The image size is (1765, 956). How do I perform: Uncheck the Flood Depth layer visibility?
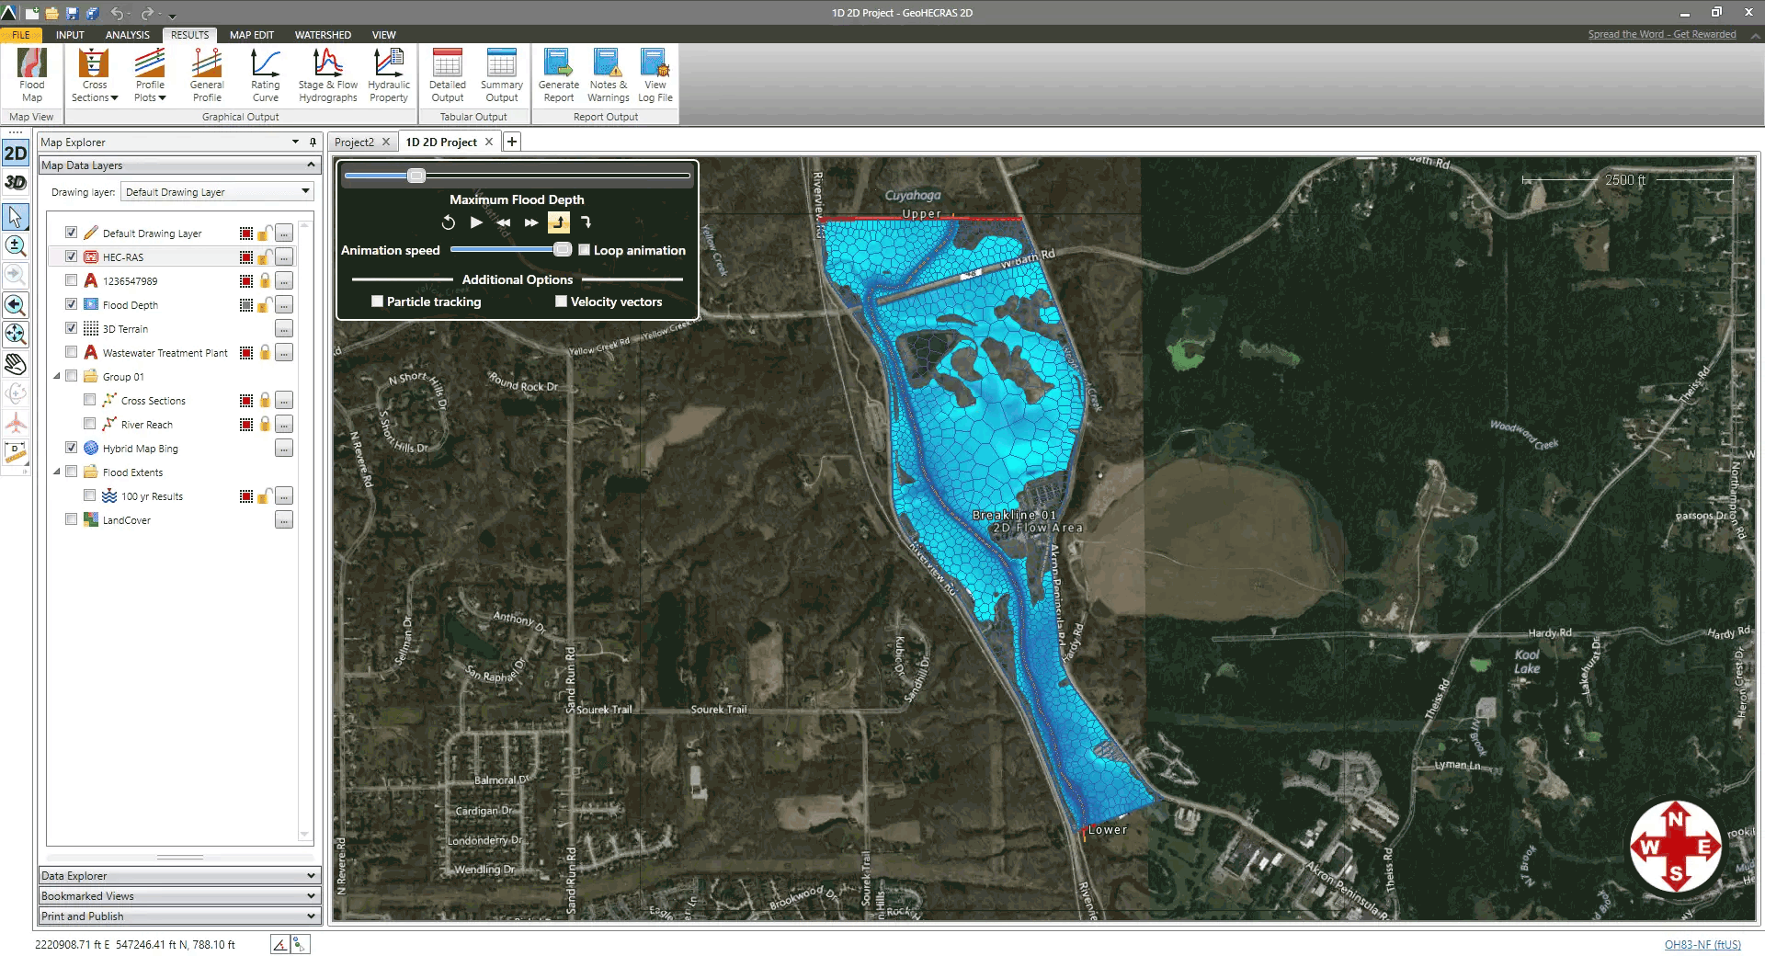(71, 304)
